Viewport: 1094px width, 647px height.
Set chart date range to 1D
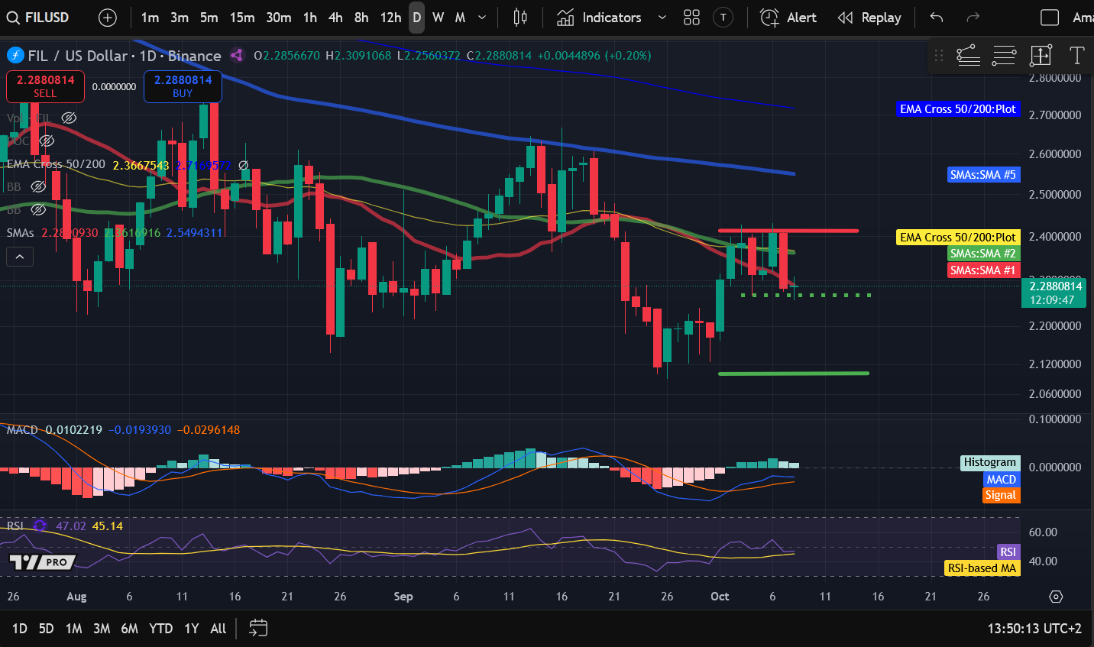click(19, 629)
